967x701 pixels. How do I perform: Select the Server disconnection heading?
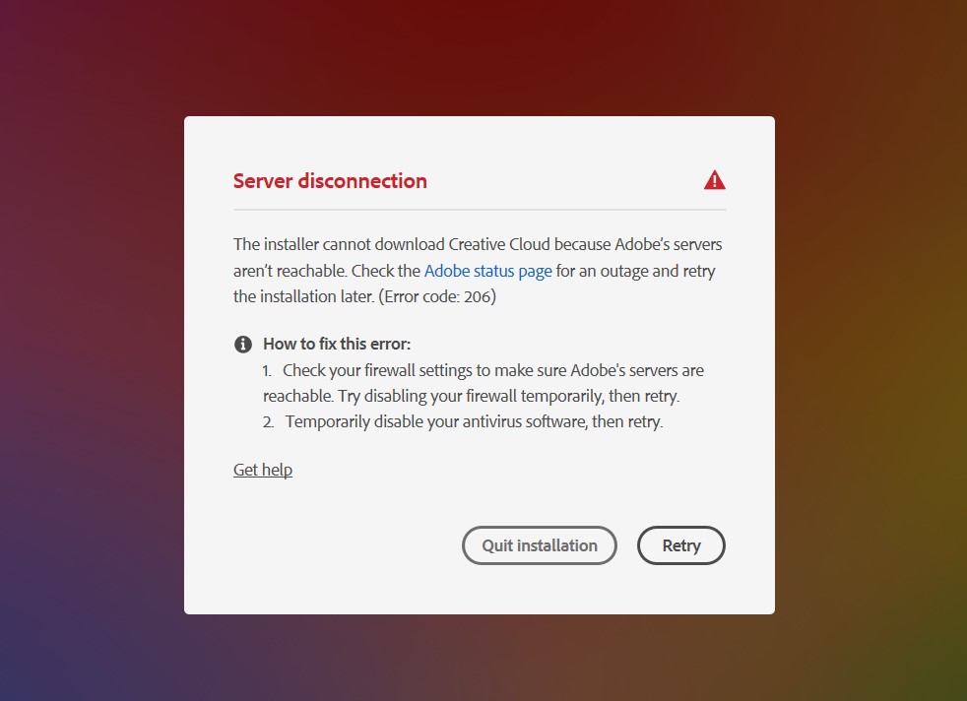point(330,180)
